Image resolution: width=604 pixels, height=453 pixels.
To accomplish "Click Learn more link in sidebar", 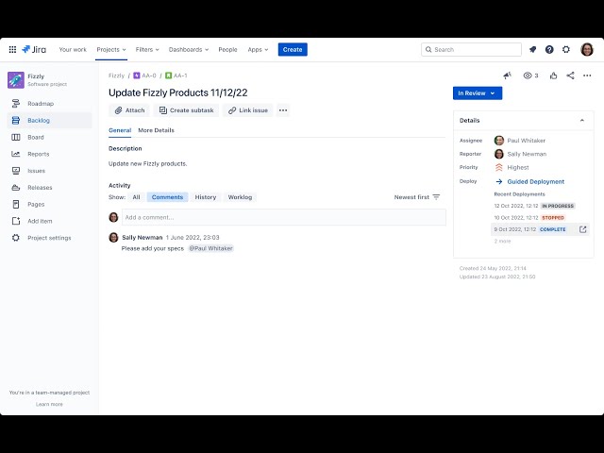I will 49,404.
